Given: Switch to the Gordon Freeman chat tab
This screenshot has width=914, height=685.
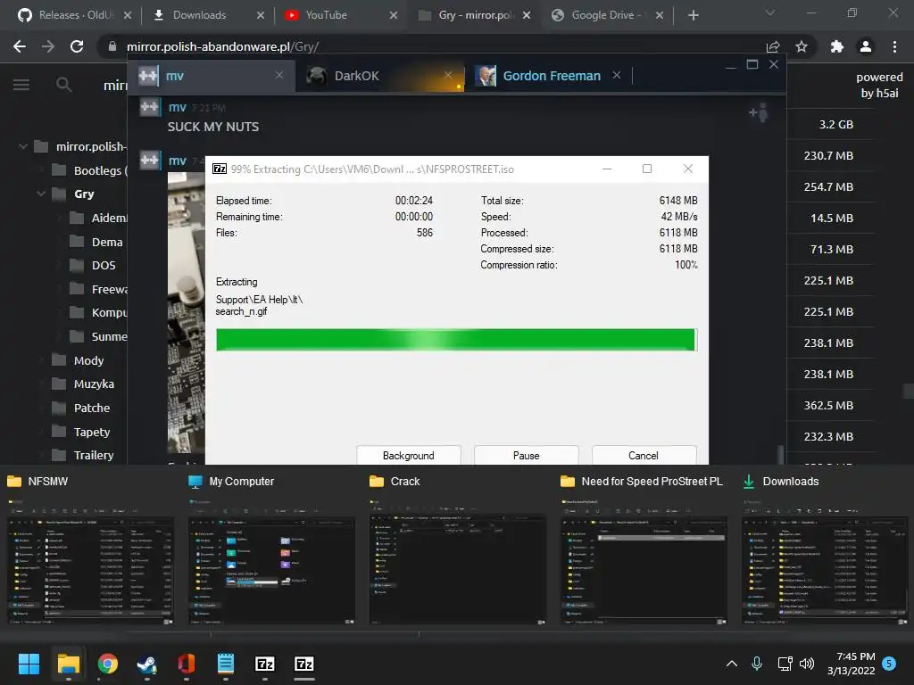Looking at the screenshot, I should pyautogui.click(x=552, y=76).
